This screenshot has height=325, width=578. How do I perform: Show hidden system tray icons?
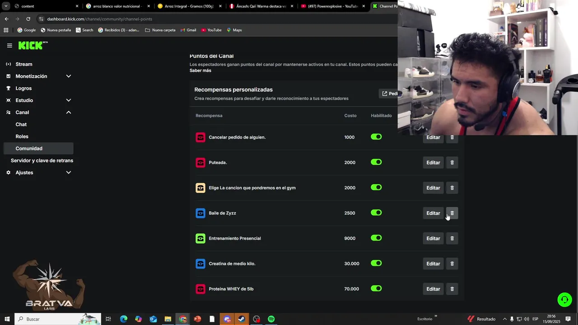pyautogui.click(x=505, y=319)
